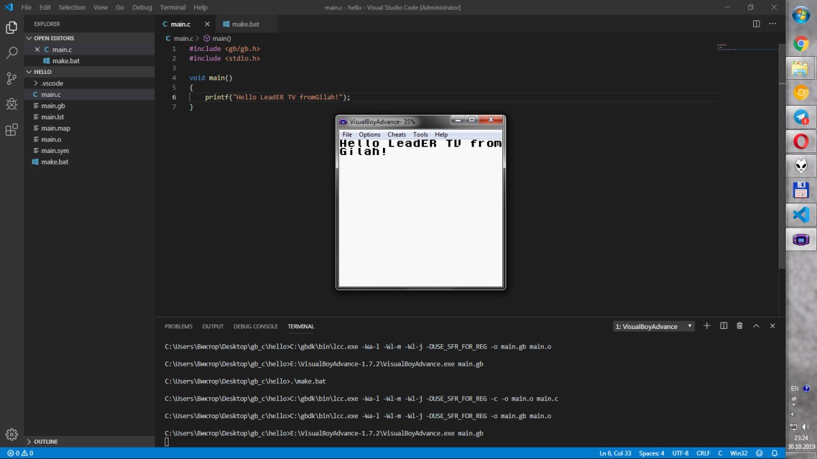Click the VisualBoyAdvance taskbar icon

tap(801, 240)
